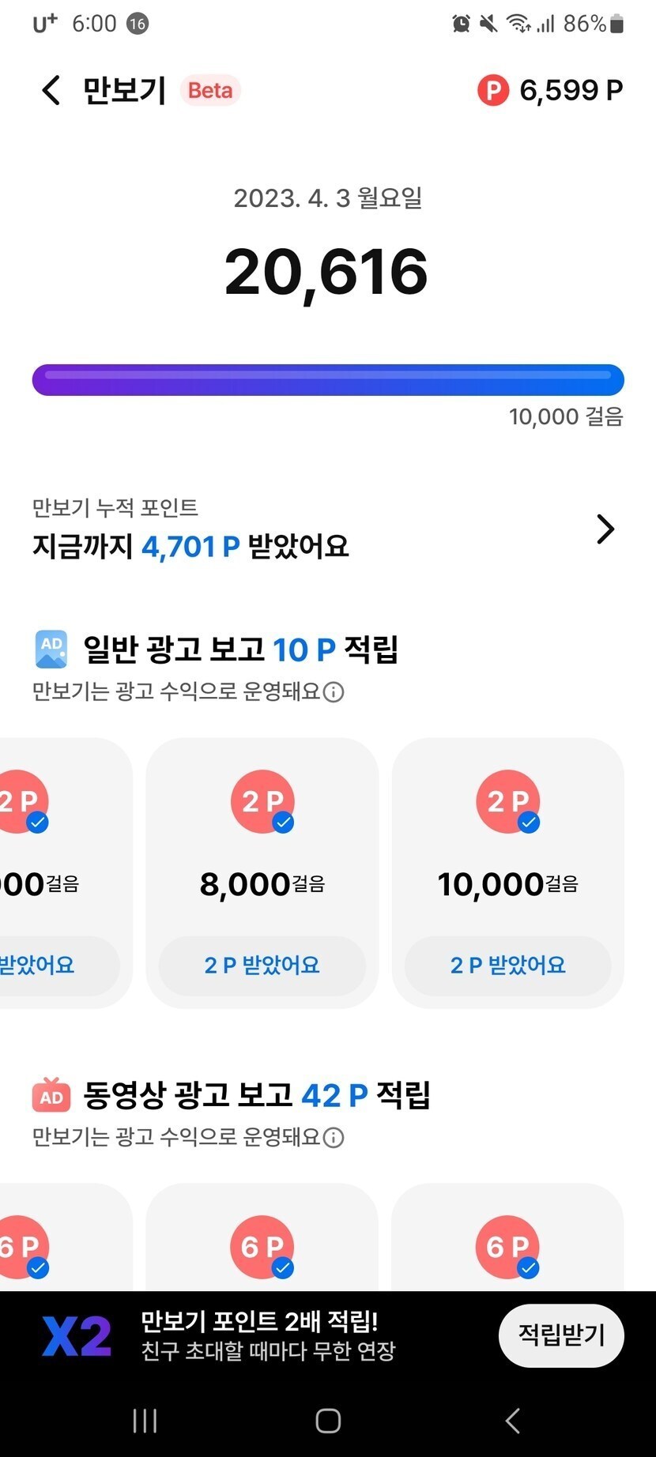Tap the 적립받기 button
The height and width of the screenshot is (1457, 656).
click(561, 1335)
